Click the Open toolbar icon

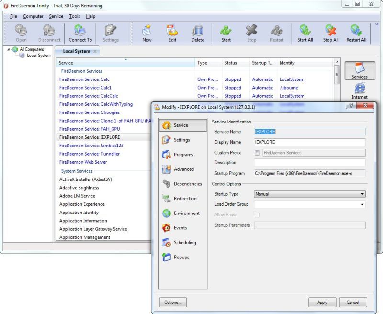(x=21, y=33)
